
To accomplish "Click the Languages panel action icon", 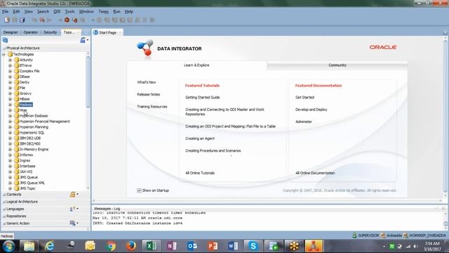I will (x=72, y=209).
